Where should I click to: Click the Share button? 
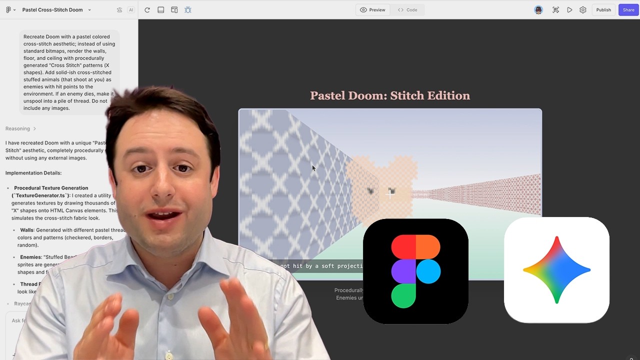(x=628, y=10)
